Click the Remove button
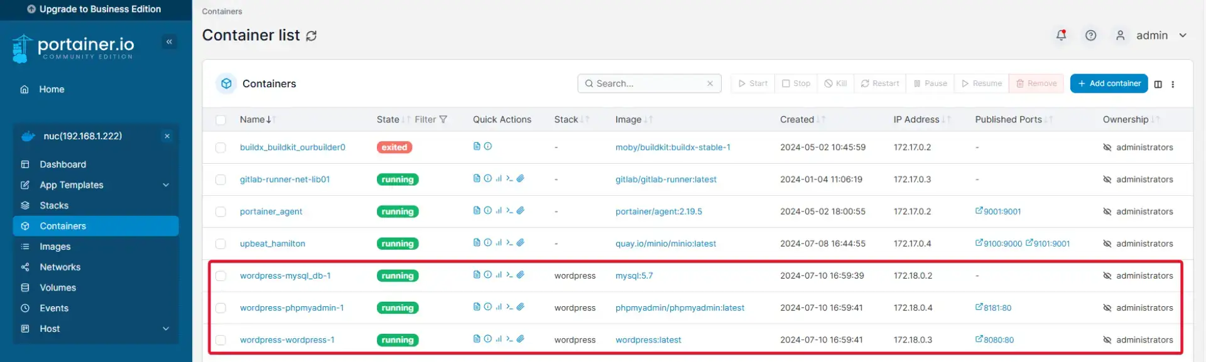The image size is (1206, 362). point(1036,83)
